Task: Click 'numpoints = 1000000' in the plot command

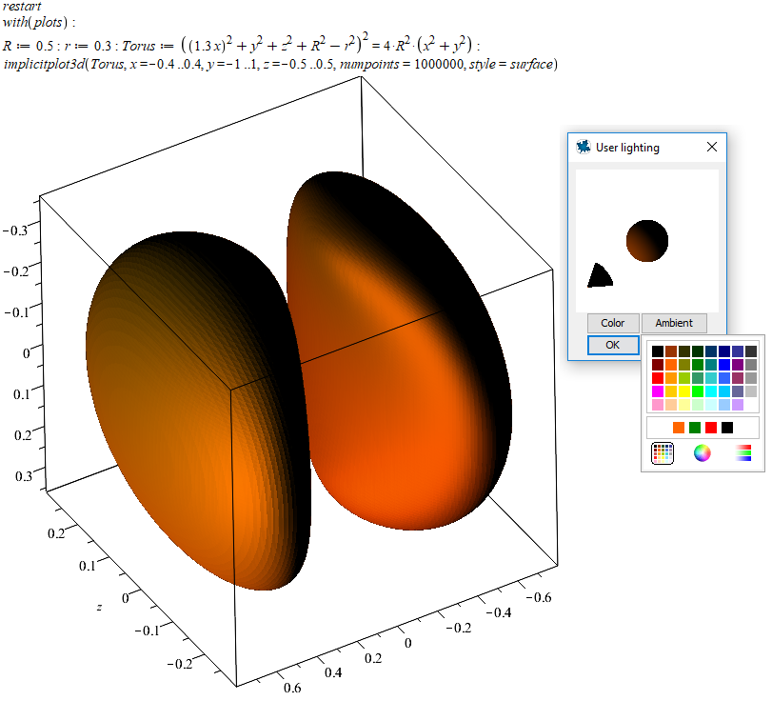Action: 402,65
